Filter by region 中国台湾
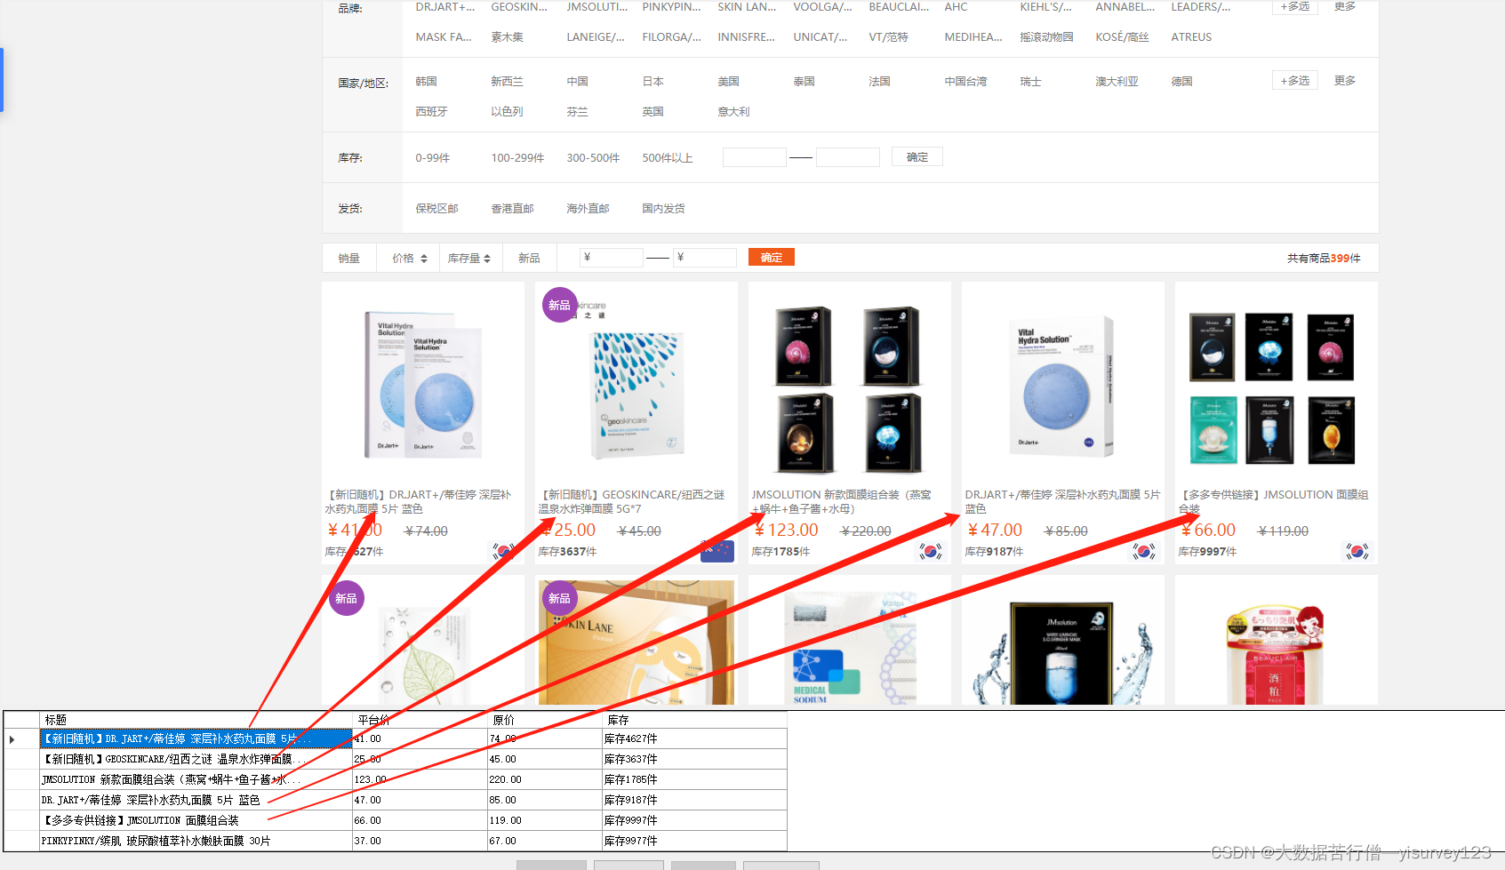This screenshot has width=1505, height=870. tap(966, 82)
